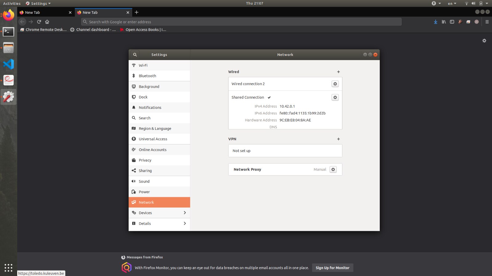Open Open Access Books bookmark

(143, 30)
